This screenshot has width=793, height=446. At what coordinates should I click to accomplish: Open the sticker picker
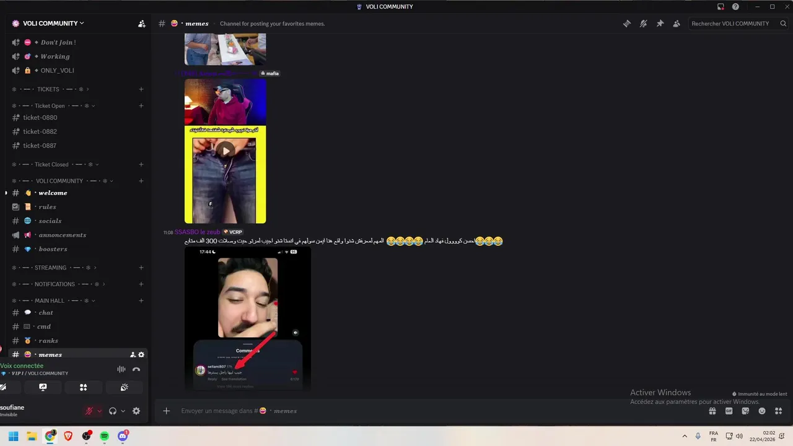click(x=745, y=411)
